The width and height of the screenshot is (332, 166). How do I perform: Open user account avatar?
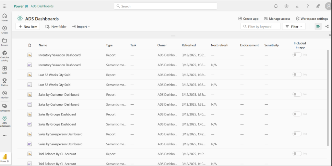pyautogui.click(x=328, y=6)
